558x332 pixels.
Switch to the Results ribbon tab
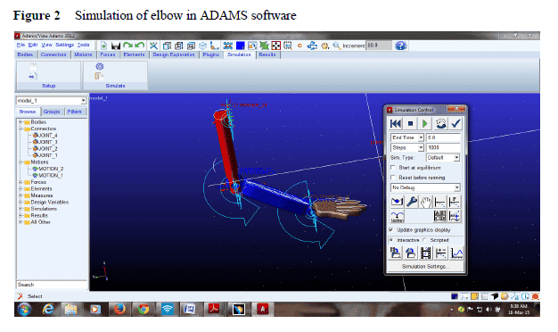(x=267, y=54)
